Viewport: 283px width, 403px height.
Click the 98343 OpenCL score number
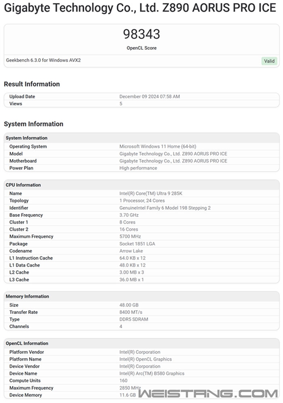click(141, 34)
